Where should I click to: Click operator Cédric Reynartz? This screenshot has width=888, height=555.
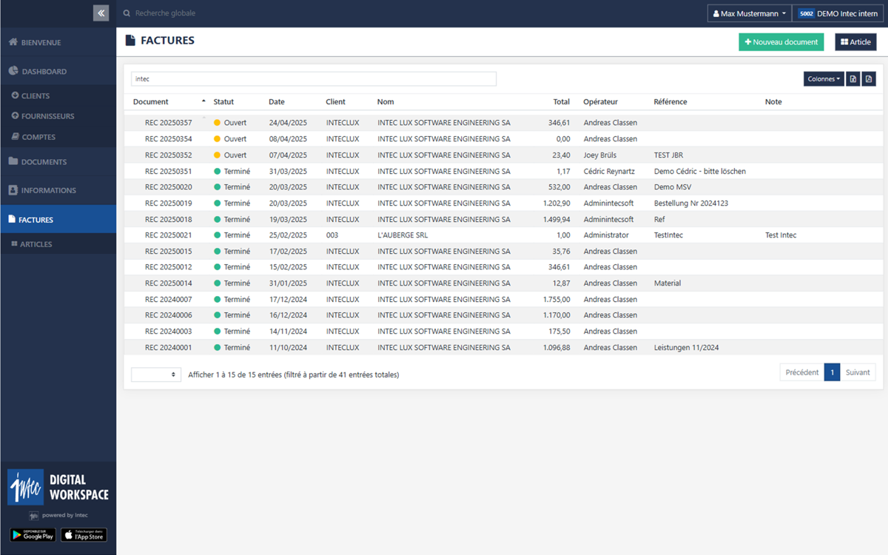(609, 171)
